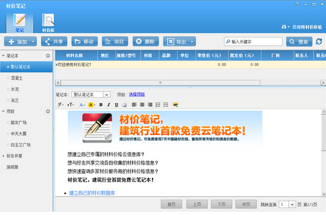Select the 混凝土 notebook
This screenshot has height=215, width=326.
(17, 78)
